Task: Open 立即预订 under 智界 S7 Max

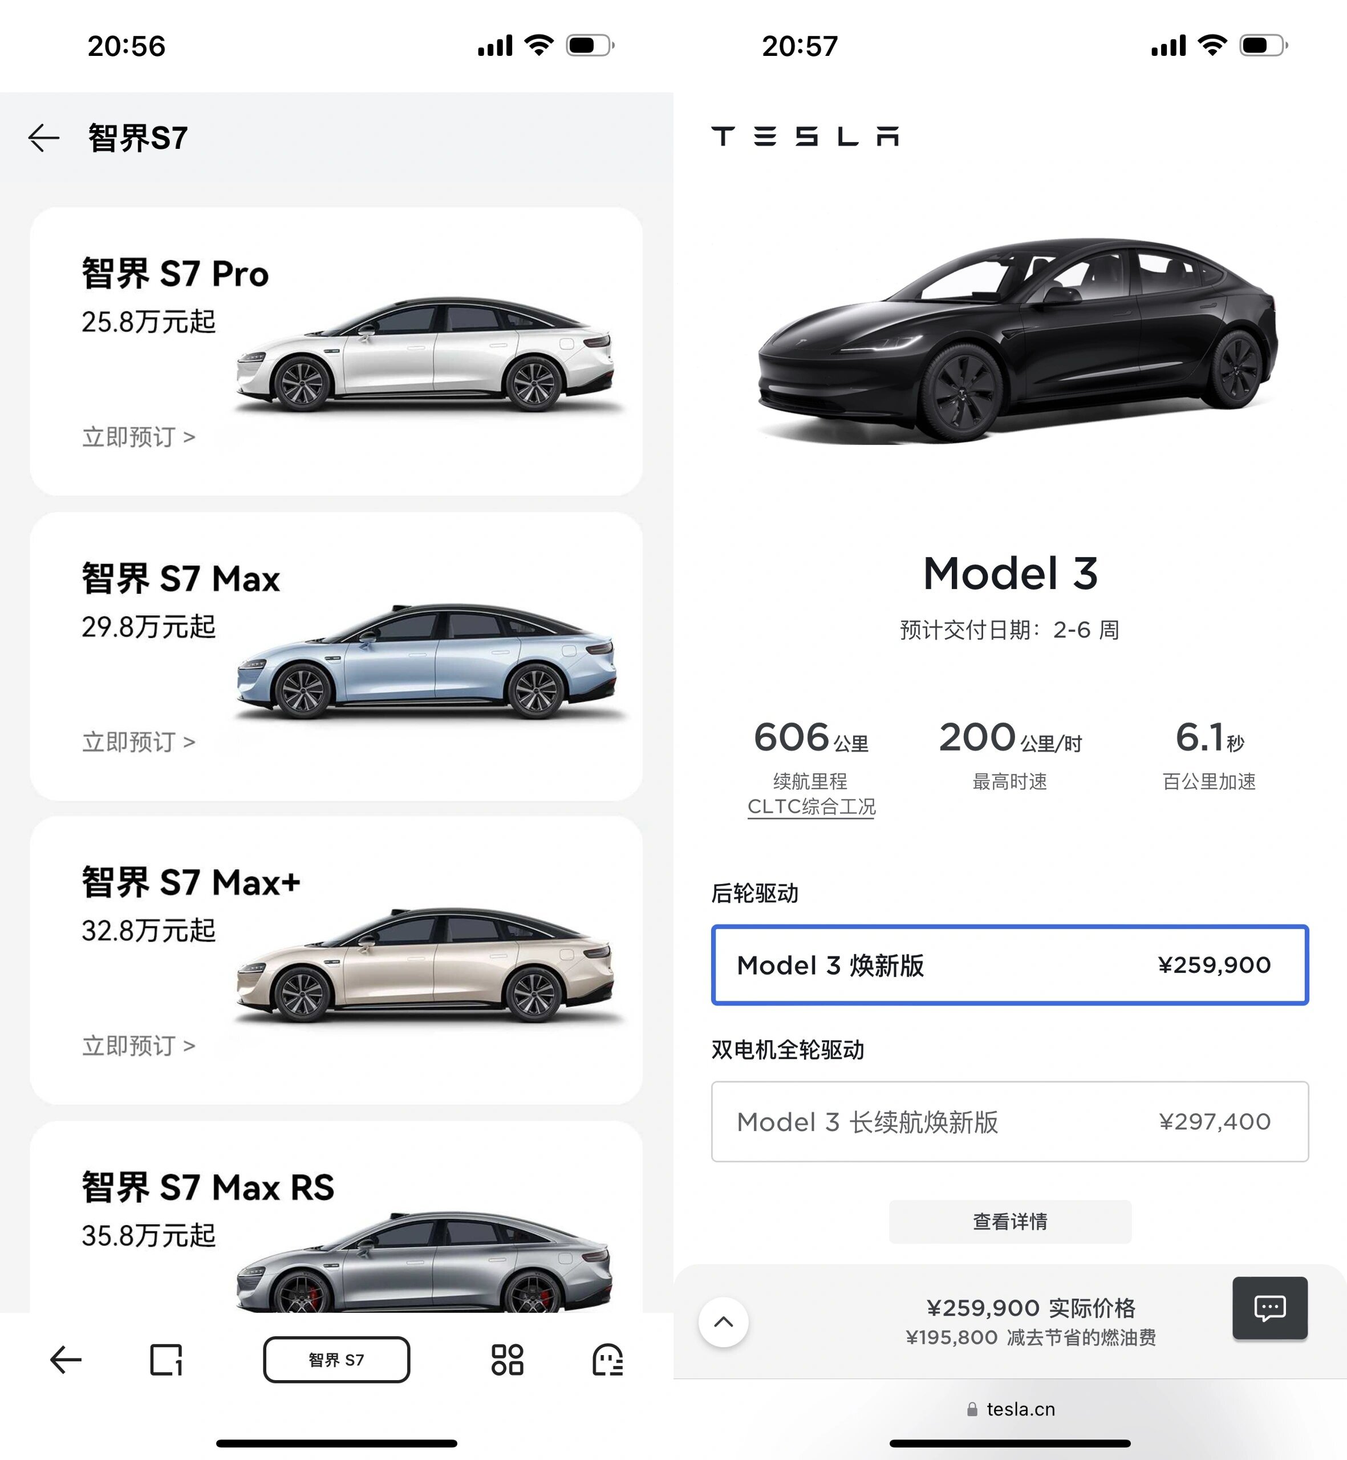Action: (x=139, y=742)
